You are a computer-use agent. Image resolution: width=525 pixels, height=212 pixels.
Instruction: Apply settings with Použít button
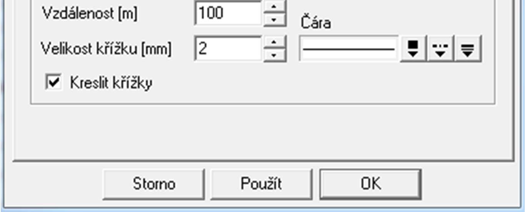262,184
